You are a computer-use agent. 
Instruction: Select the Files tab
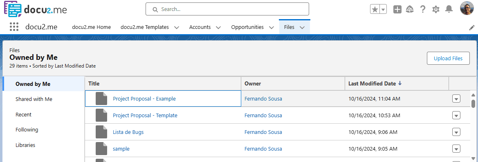click(x=289, y=27)
